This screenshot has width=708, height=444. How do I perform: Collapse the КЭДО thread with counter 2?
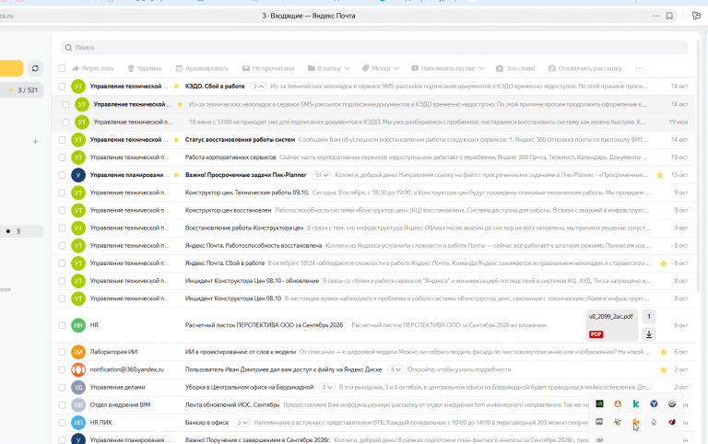click(x=258, y=87)
